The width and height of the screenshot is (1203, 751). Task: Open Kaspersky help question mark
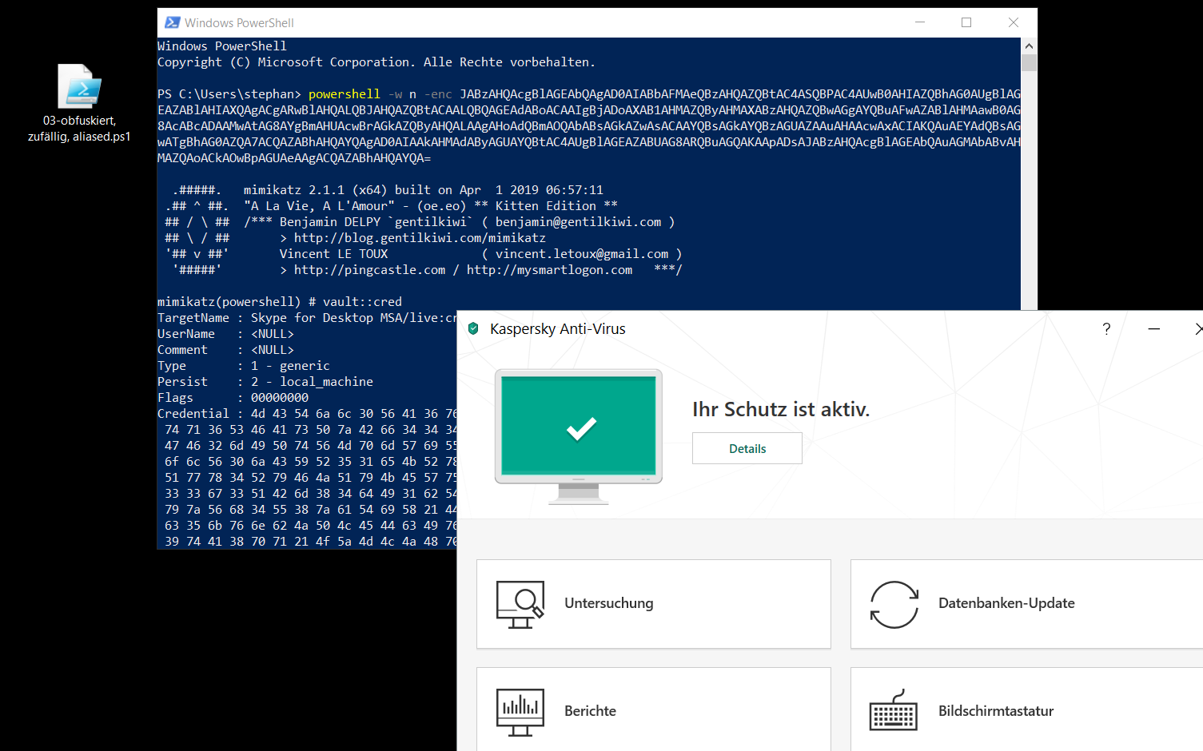click(x=1106, y=328)
